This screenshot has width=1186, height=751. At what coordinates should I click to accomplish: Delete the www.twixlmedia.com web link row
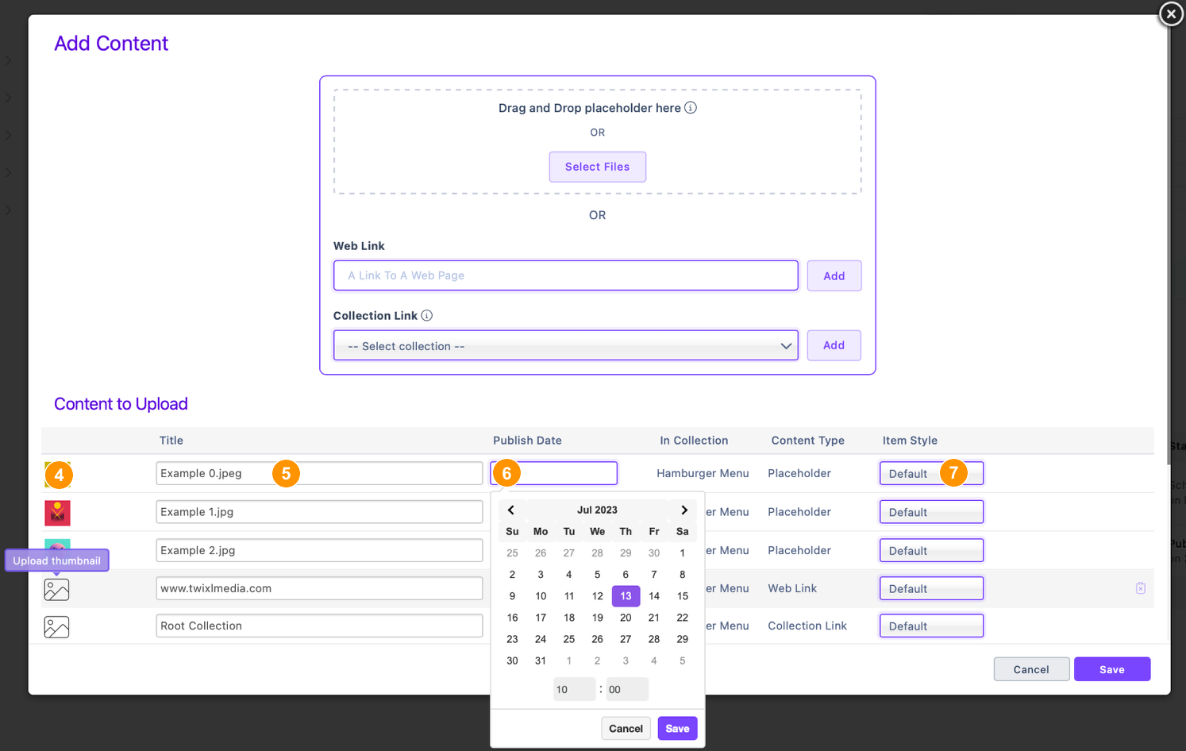pos(1141,588)
